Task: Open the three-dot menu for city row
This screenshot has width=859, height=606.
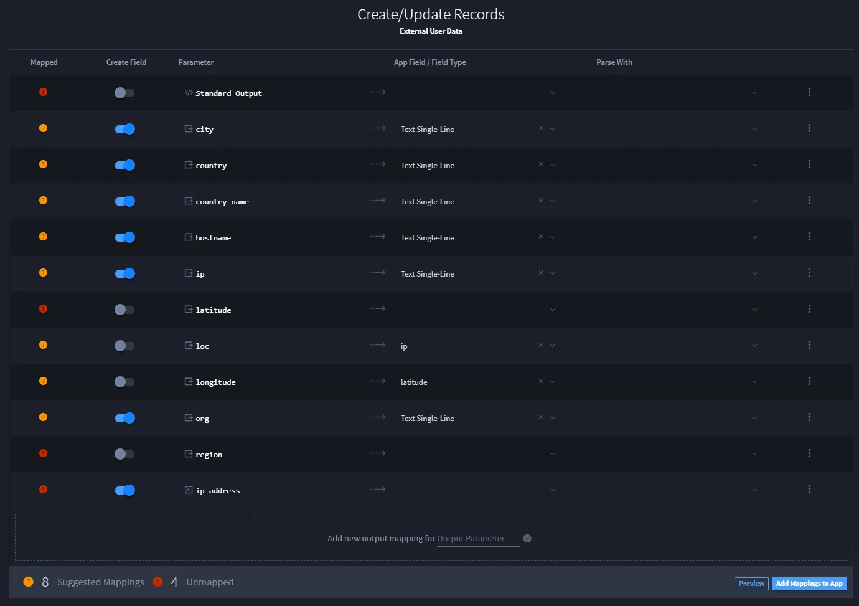Action: pos(809,128)
